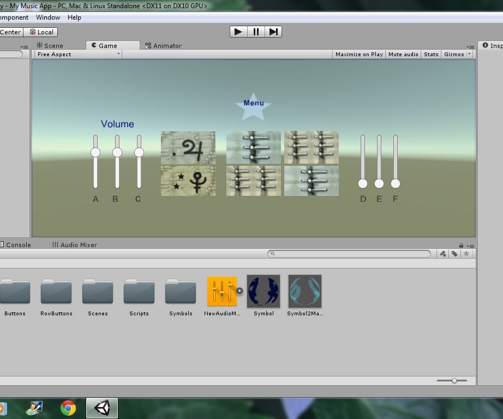Select the Buttons folder
The width and height of the screenshot is (503, 419).
tap(15, 297)
